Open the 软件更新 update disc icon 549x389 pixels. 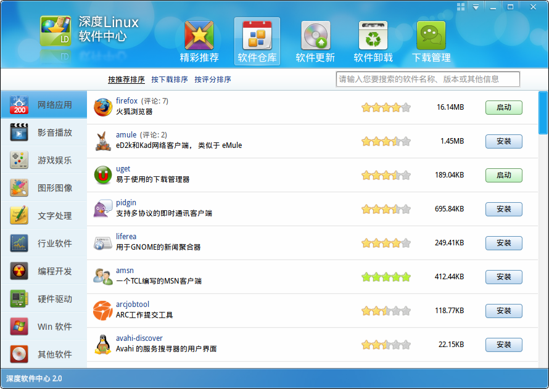coord(315,35)
